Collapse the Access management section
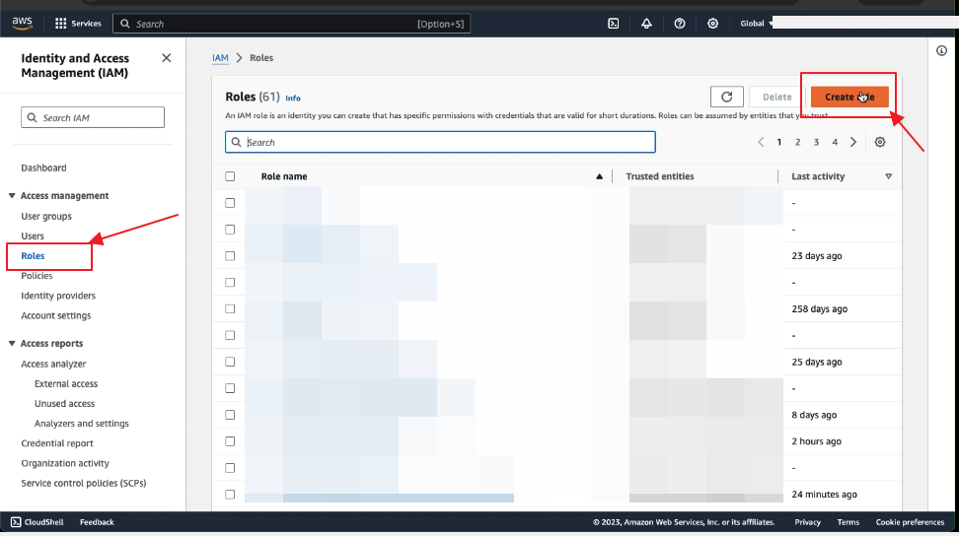 [x=12, y=196]
